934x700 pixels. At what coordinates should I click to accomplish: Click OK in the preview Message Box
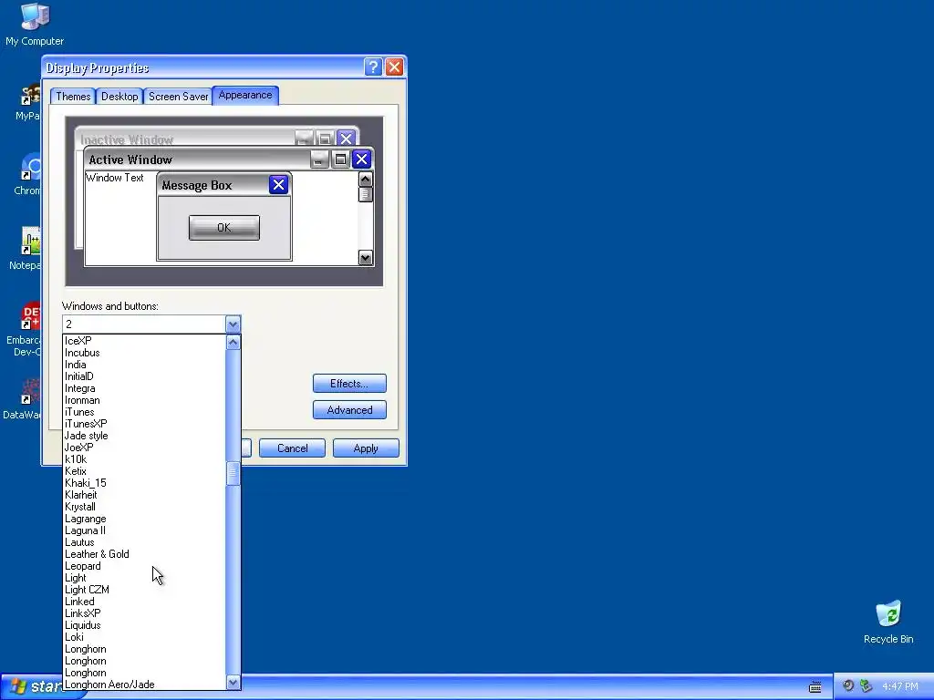224,227
